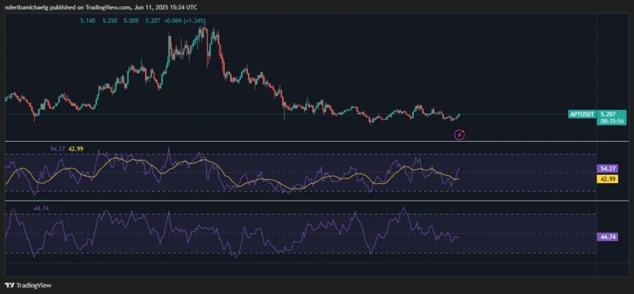Image resolution: width=634 pixels, height=294 pixels.
Task: Select the purple 54.27 RSI axis label
Action: click(x=607, y=169)
